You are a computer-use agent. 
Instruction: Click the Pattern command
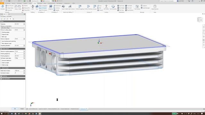click(x=25, y=6)
